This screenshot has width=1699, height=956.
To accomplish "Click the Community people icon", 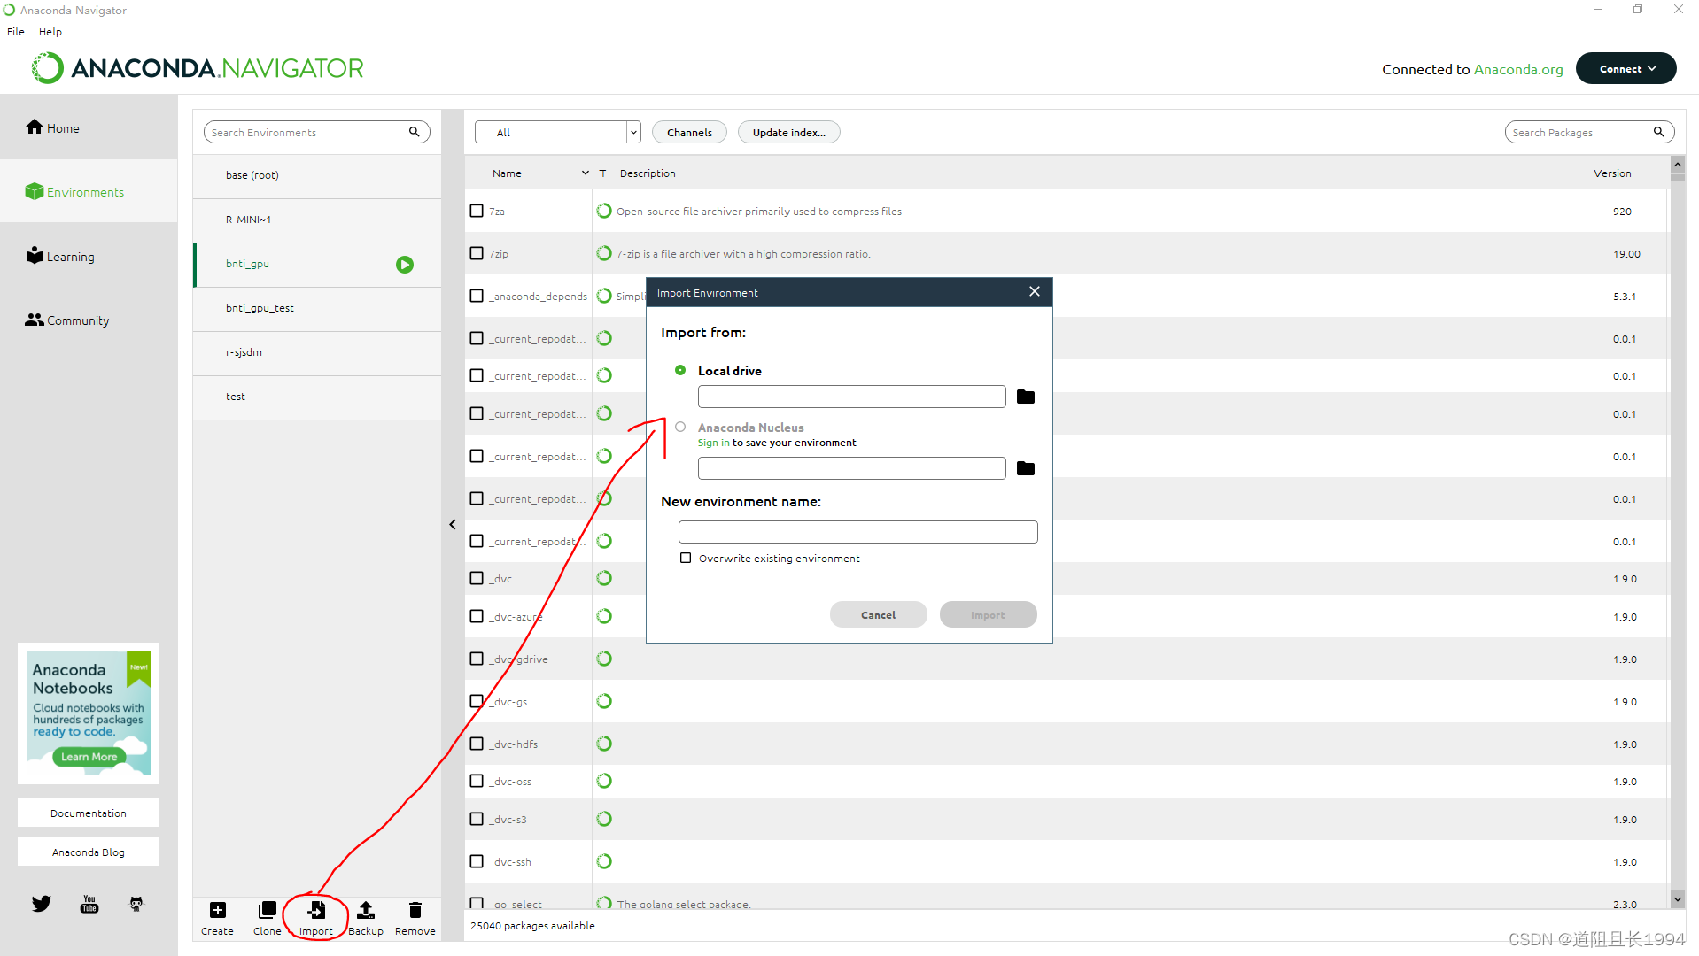I will pyautogui.click(x=35, y=320).
